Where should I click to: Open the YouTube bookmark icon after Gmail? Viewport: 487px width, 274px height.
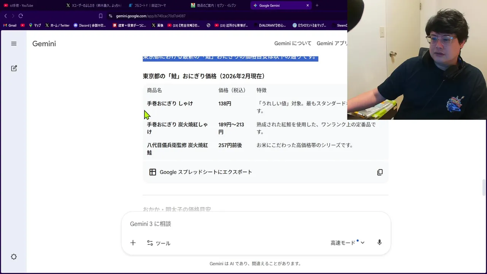click(23, 25)
